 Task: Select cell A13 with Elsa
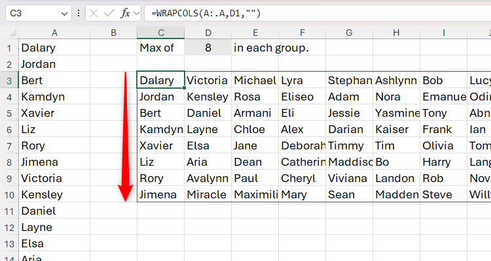point(54,243)
